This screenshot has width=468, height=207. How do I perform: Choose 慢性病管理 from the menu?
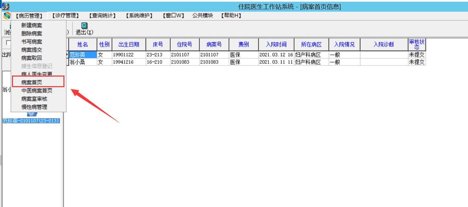pos(34,107)
